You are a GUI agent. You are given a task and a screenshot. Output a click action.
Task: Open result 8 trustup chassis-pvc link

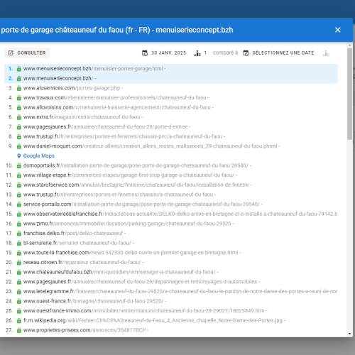tap(123, 136)
